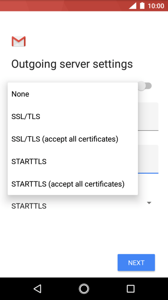Focus the upper partially hidden input field
Screen dimensions: 168x300
148,117
